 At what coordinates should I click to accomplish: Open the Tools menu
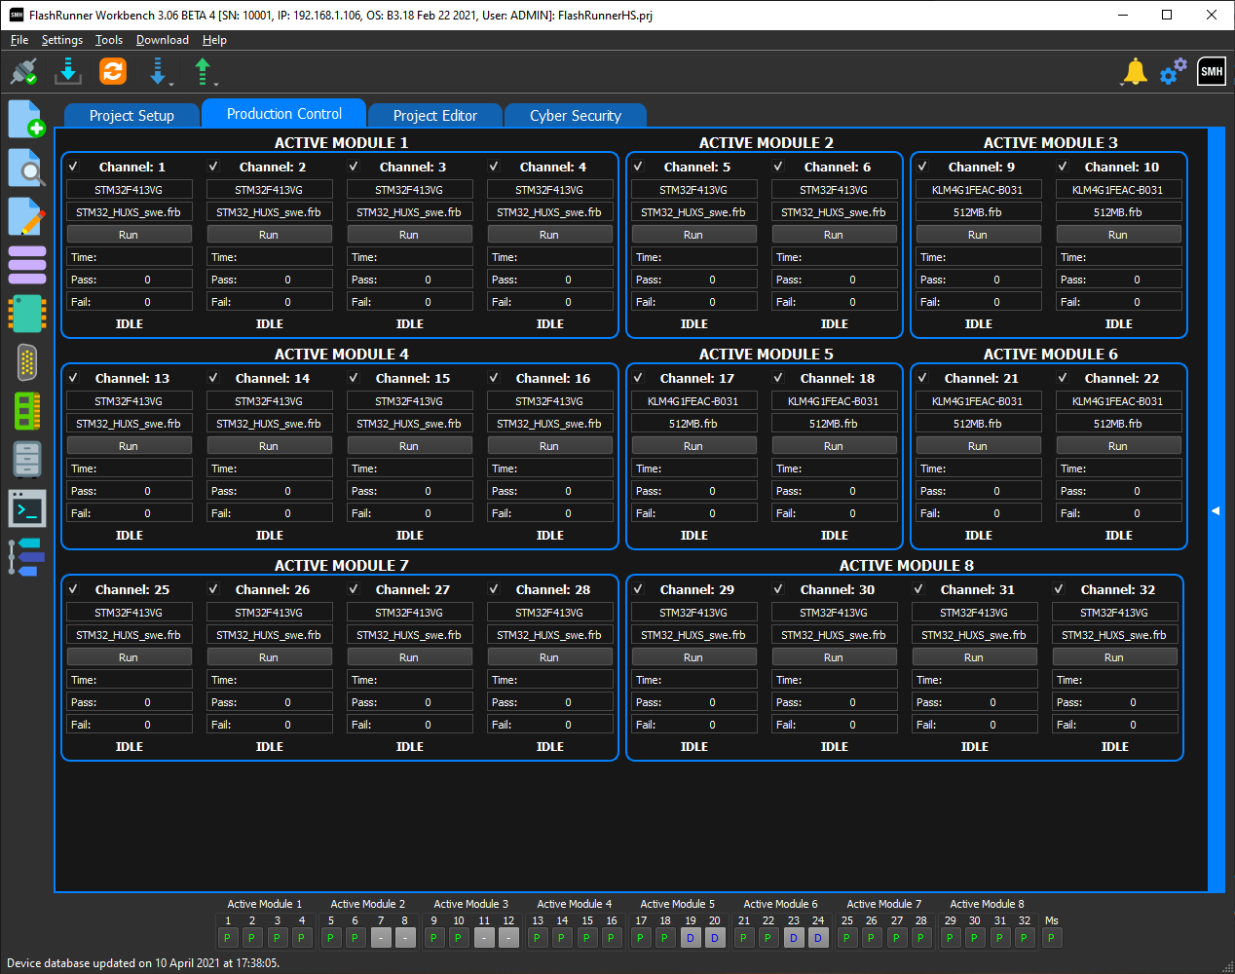pos(109,40)
